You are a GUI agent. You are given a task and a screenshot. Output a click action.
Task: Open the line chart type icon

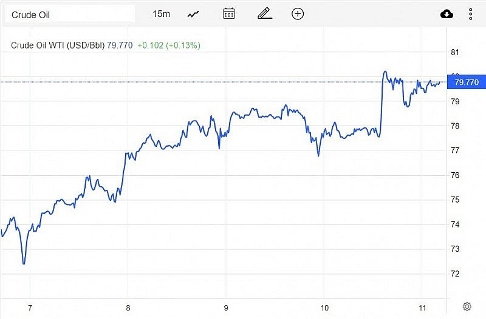point(194,14)
